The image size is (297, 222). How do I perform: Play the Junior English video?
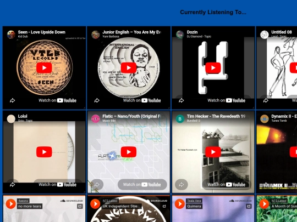pyautogui.click(x=129, y=68)
